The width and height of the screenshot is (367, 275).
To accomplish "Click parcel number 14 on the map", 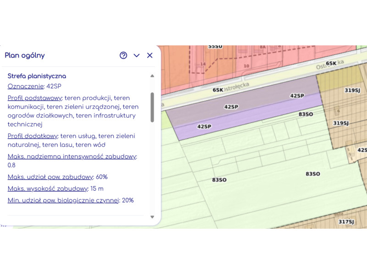I will pyautogui.click(x=203, y=64).
